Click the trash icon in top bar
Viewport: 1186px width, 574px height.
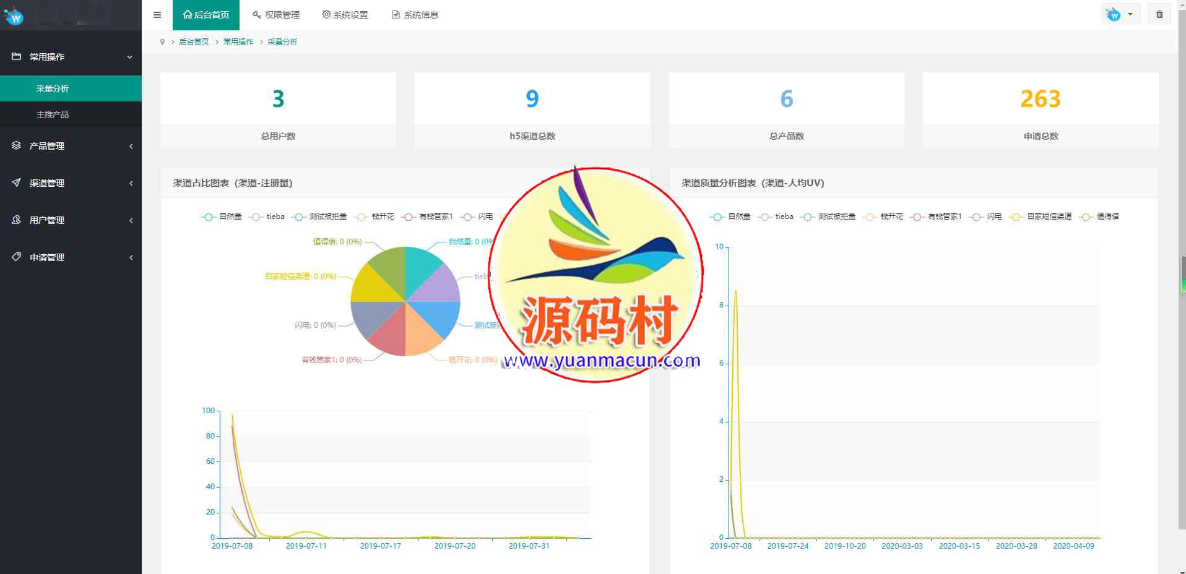[1159, 14]
